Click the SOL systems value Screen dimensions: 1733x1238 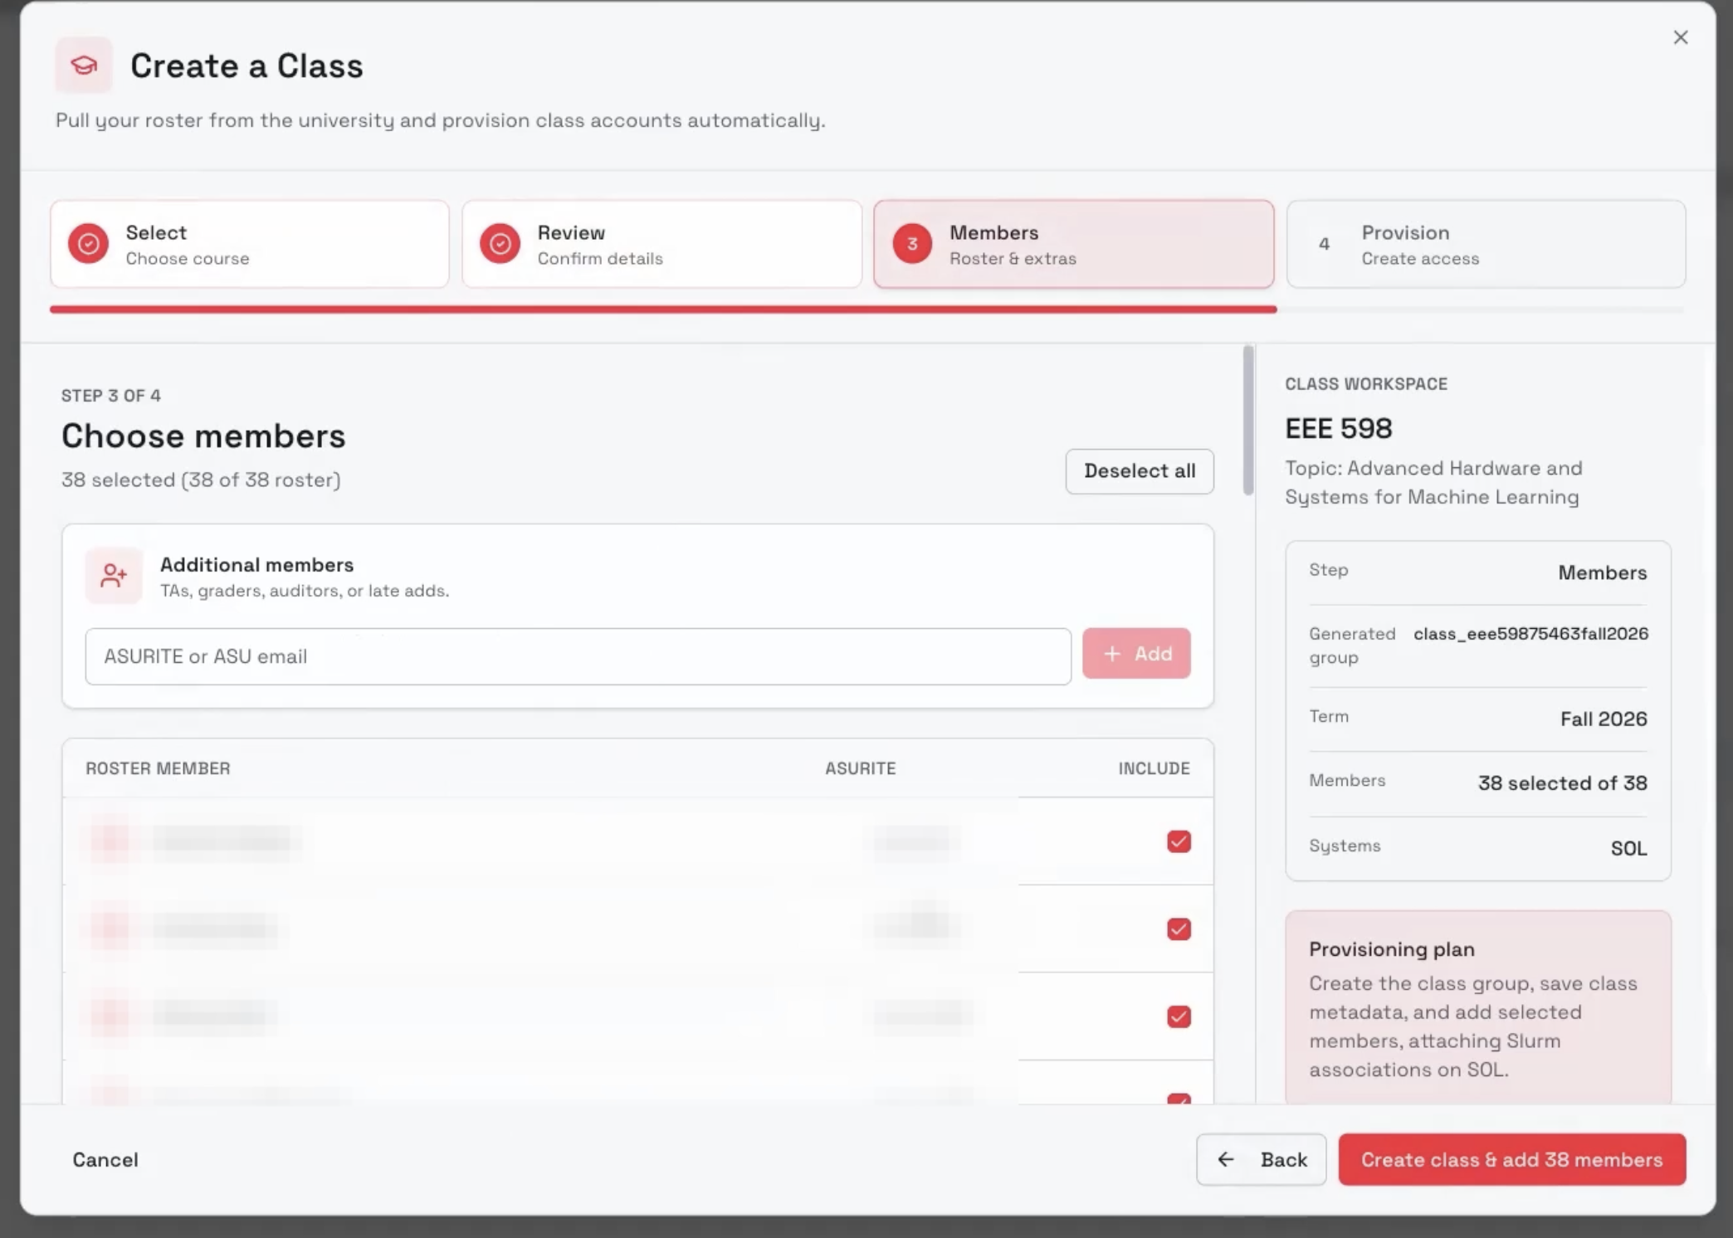tap(1628, 848)
